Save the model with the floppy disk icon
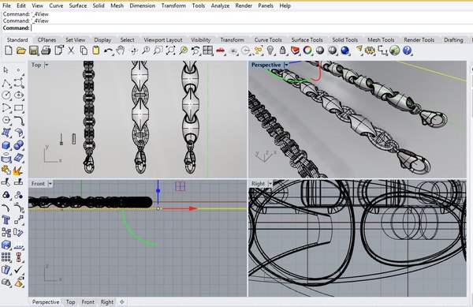473x307 pixels. pos(33,51)
